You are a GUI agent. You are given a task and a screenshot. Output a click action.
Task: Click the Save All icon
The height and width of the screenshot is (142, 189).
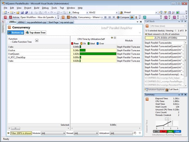[26, 12]
